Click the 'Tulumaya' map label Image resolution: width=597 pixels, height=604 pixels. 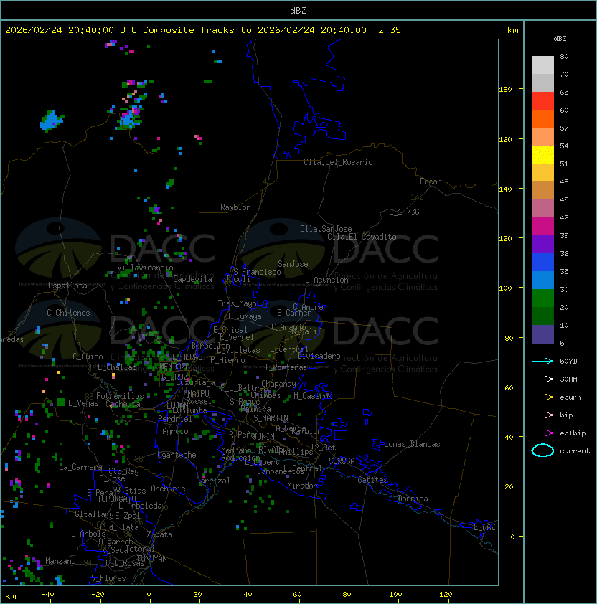[245, 316]
